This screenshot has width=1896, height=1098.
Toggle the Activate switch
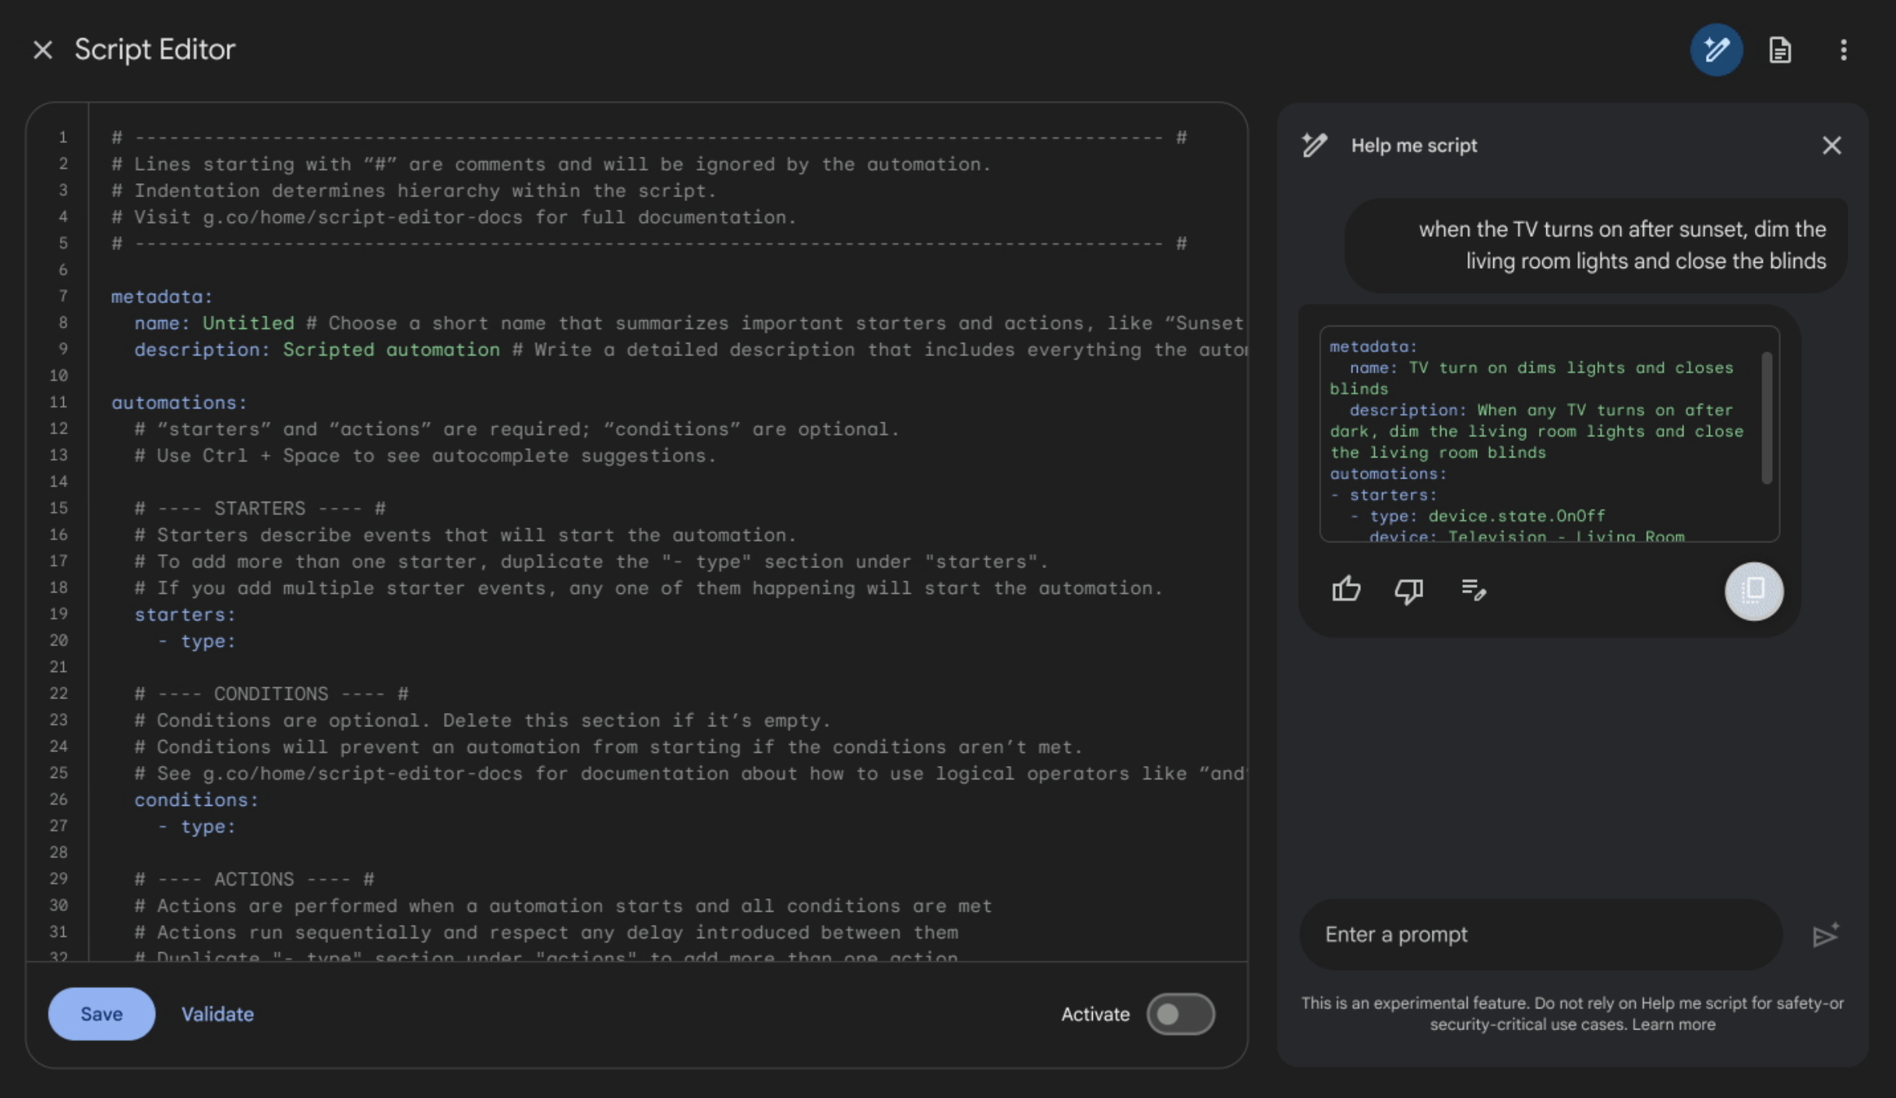coord(1180,1014)
